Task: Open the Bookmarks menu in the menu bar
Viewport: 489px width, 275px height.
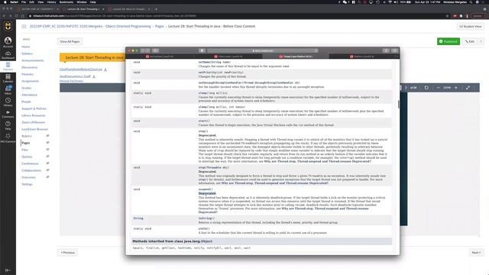Action: [x=66, y=2]
